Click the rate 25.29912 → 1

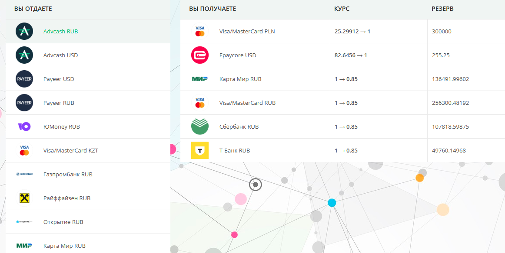coord(352,32)
